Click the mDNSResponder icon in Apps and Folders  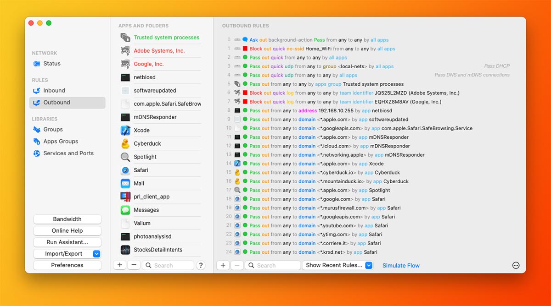[x=125, y=117]
